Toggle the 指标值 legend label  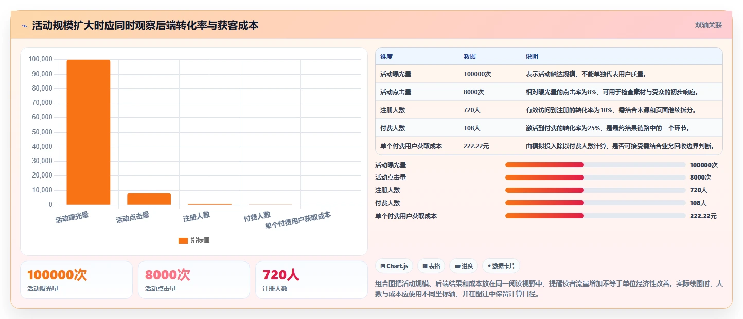coord(200,240)
